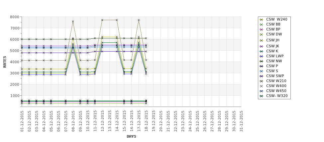The image size is (324, 142).
Task: Select the 05-12-2015 date label
Action: (x=51, y=121)
